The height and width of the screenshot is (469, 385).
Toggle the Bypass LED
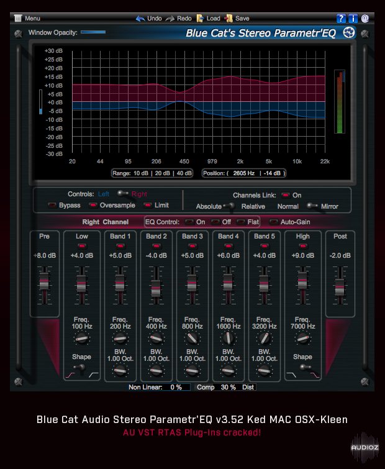[x=52, y=205]
